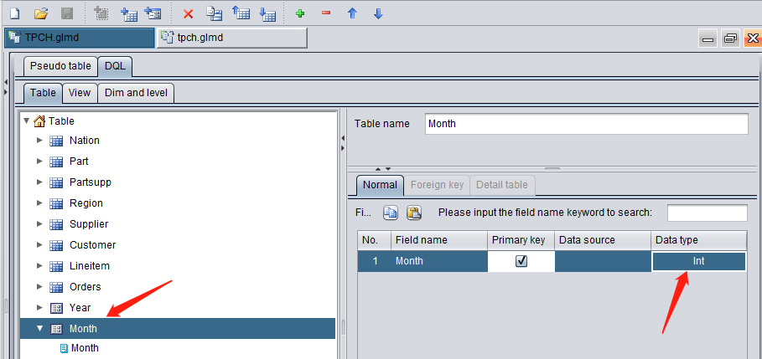Click the empty Data source cell of Month

click(x=603, y=261)
